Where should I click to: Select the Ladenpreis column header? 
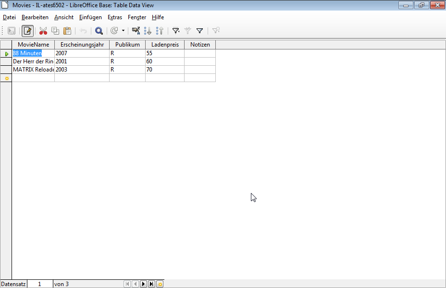click(165, 45)
